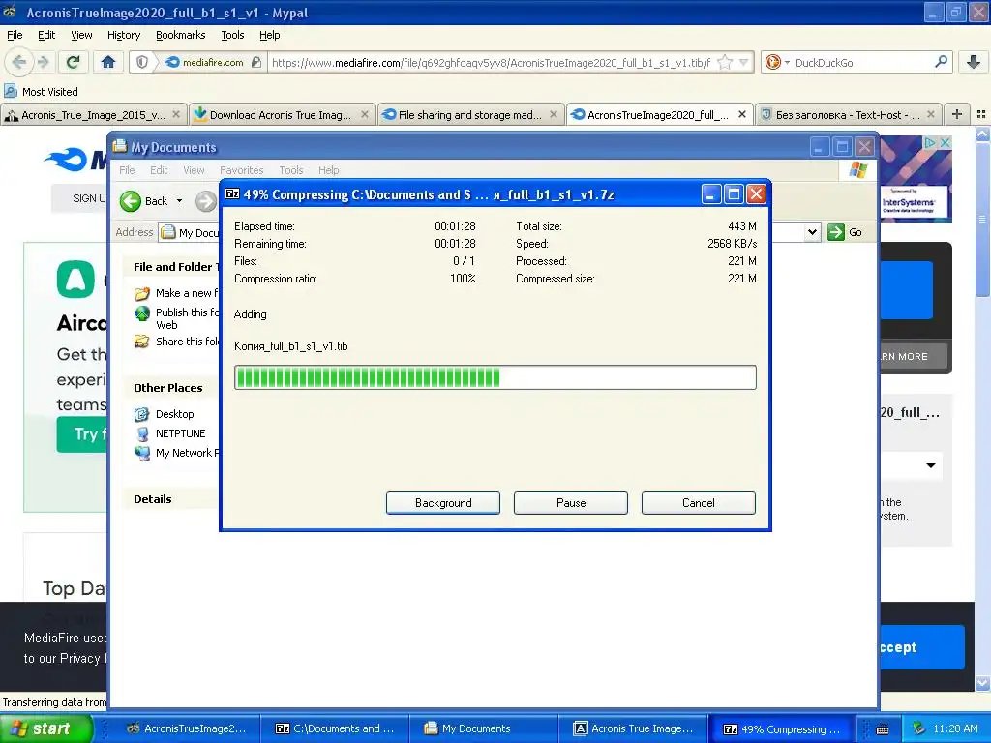The height and width of the screenshot is (743, 991).
Task: Open the Bookmarks menu in Mypal
Action: point(180,35)
